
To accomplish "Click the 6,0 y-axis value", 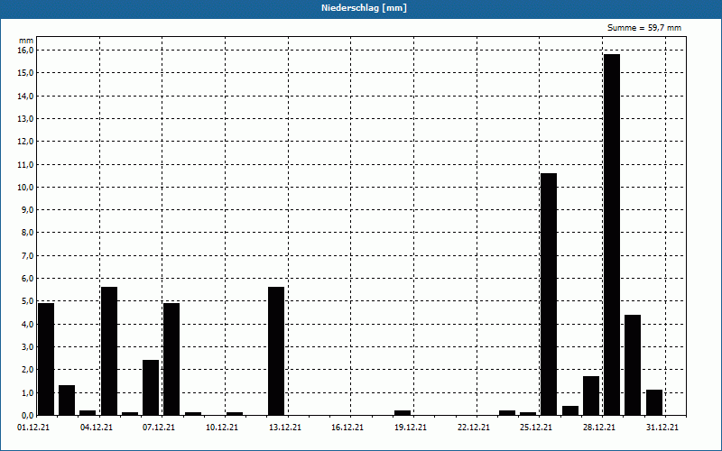I will point(28,279).
